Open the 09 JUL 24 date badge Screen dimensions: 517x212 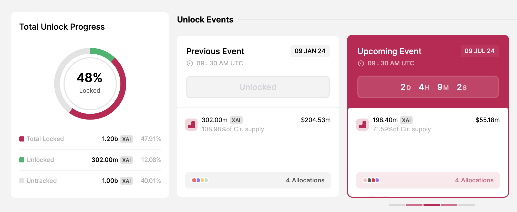click(479, 51)
